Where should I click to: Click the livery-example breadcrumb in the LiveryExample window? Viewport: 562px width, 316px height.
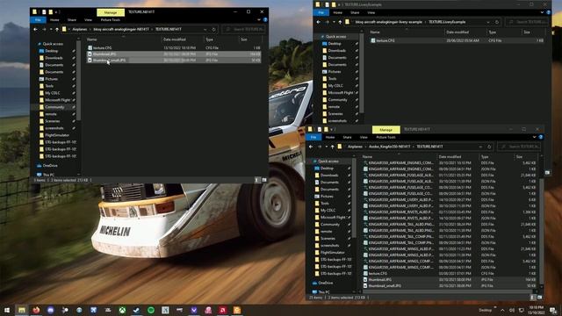tap(388, 22)
